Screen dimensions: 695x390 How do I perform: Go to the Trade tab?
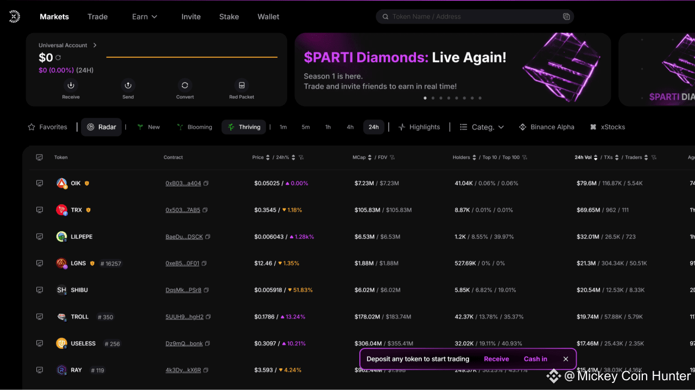98,17
